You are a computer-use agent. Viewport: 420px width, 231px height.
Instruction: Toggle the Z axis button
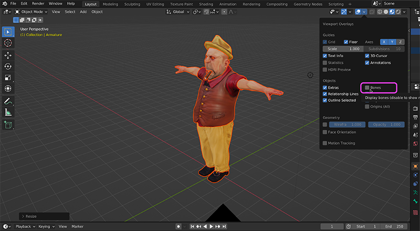click(401, 42)
